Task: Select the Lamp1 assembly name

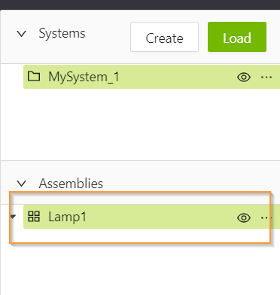Action: click(x=67, y=217)
